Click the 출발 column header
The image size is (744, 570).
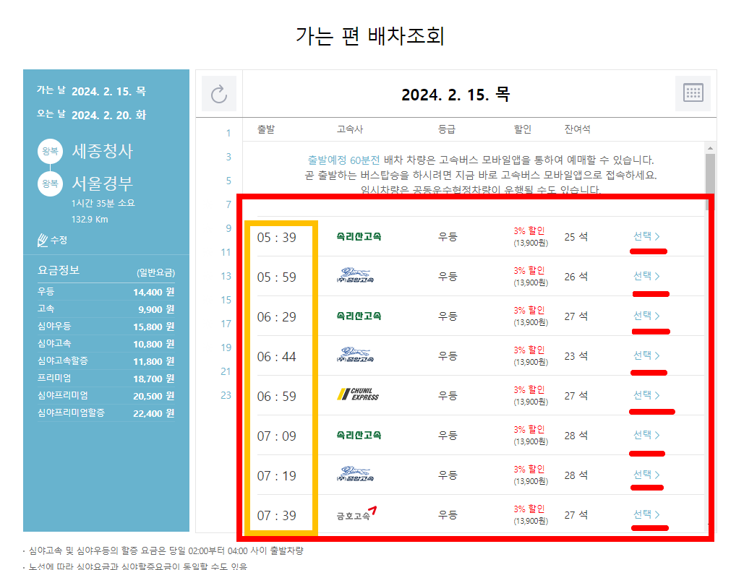[266, 129]
